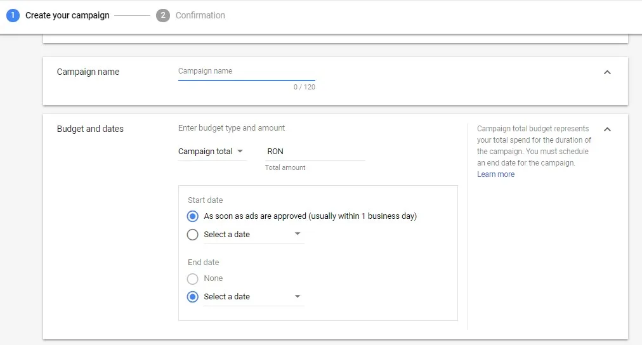Choose the End date "Select a date" radio
Viewport: 642px width, 345px height.
(x=193, y=297)
